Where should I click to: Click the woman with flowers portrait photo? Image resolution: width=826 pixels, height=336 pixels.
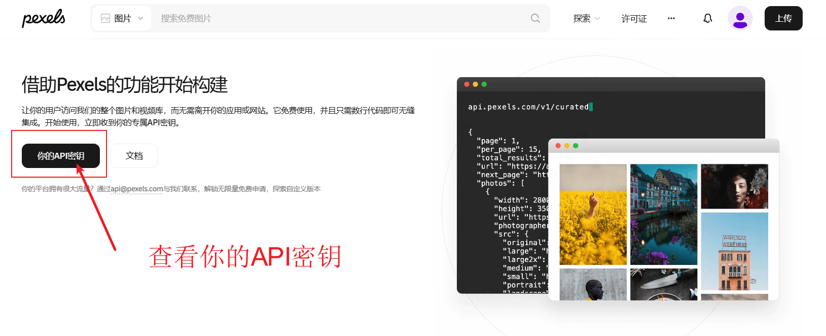pyautogui.click(x=735, y=186)
